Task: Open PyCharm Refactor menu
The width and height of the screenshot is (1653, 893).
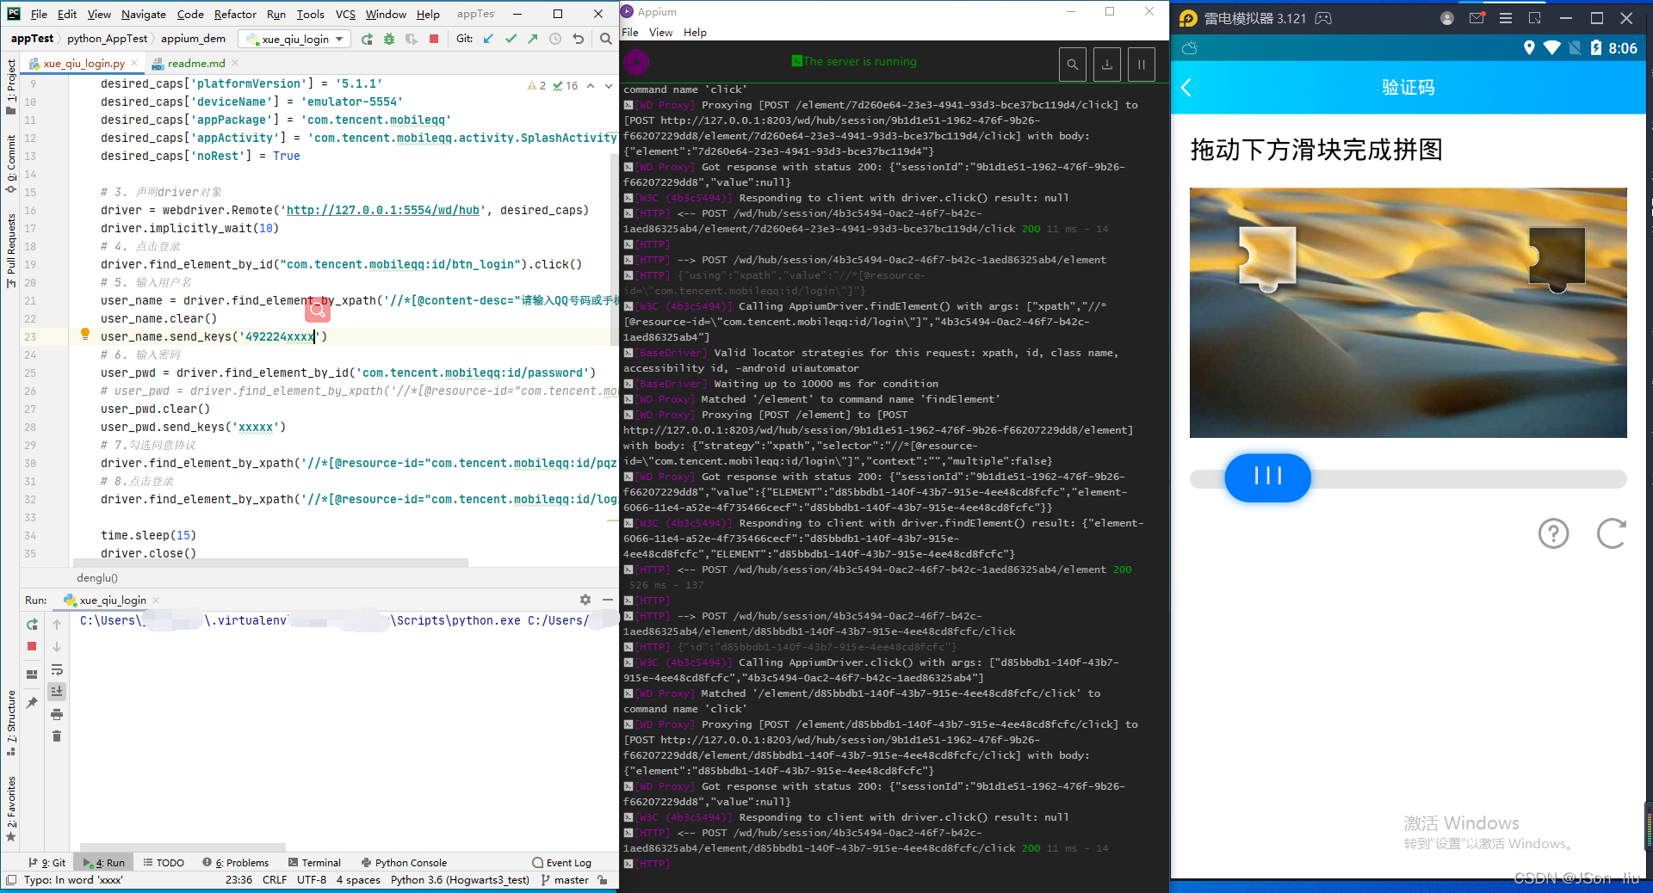Action: pyautogui.click(x=235, y=15)
